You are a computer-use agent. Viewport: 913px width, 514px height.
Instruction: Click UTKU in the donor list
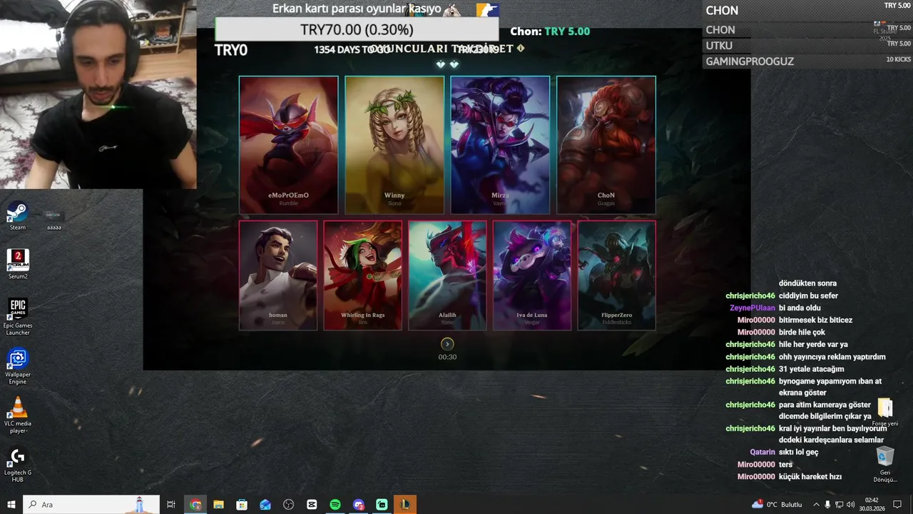[x=719, y=46]
